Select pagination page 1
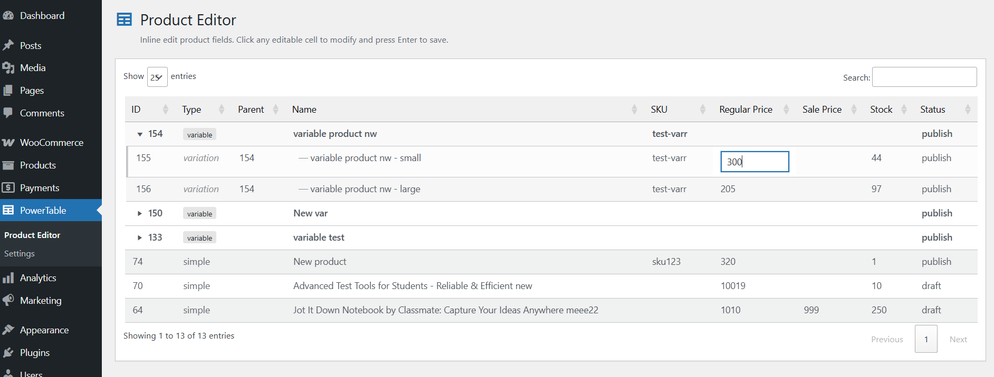Viewport: 994px width, 377px height. click(926, 339)
